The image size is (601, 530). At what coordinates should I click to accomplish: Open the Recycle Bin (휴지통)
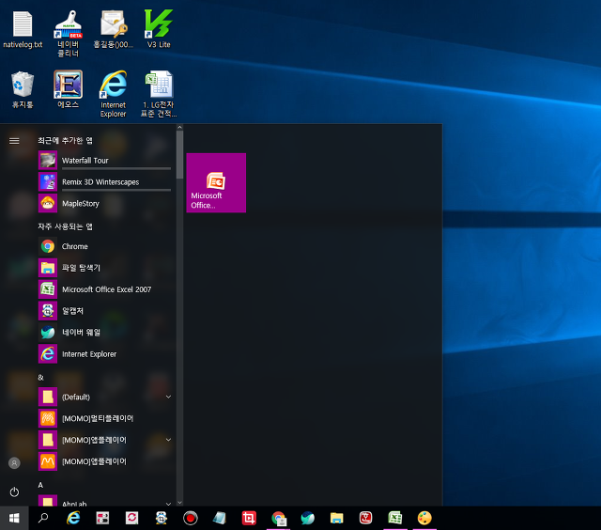[x=23, y=89]
